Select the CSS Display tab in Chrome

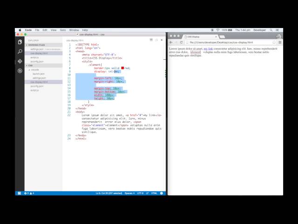tap(201, 37)
